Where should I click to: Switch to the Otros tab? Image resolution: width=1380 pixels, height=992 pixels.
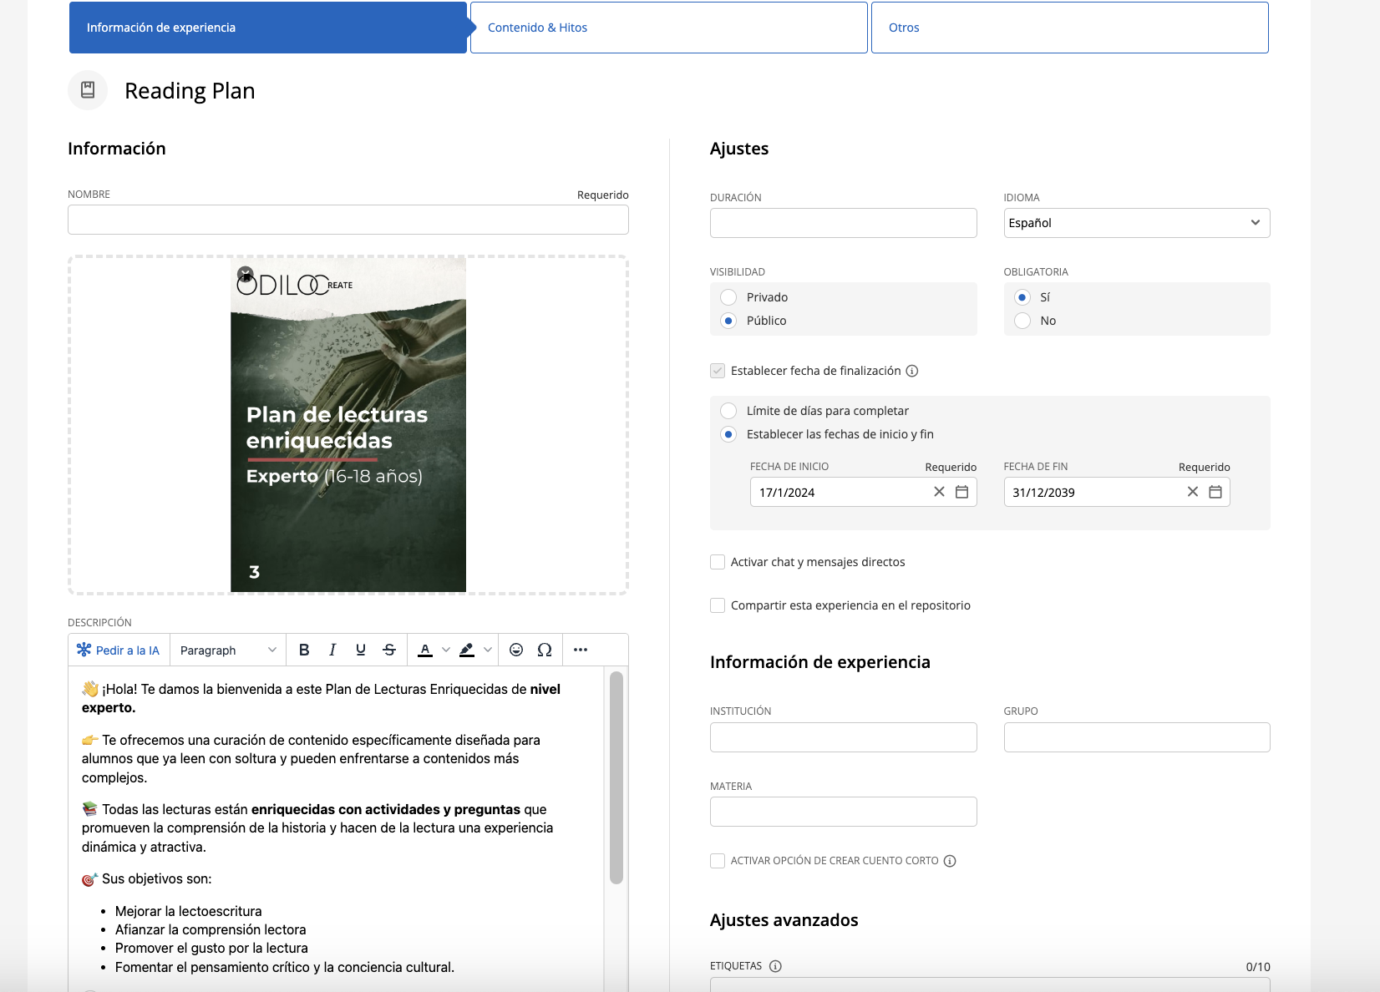1070,28
